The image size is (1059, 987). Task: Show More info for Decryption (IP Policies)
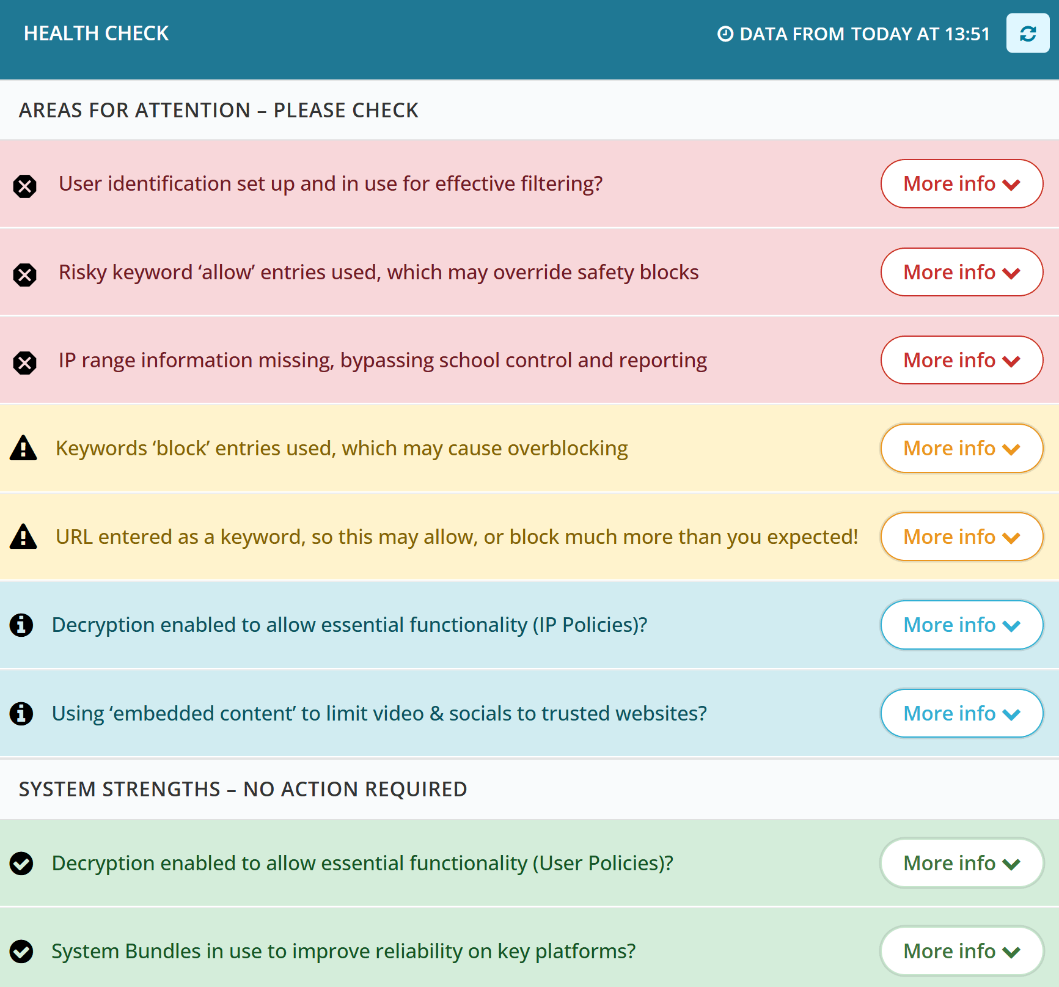click(x=961, y=625)
